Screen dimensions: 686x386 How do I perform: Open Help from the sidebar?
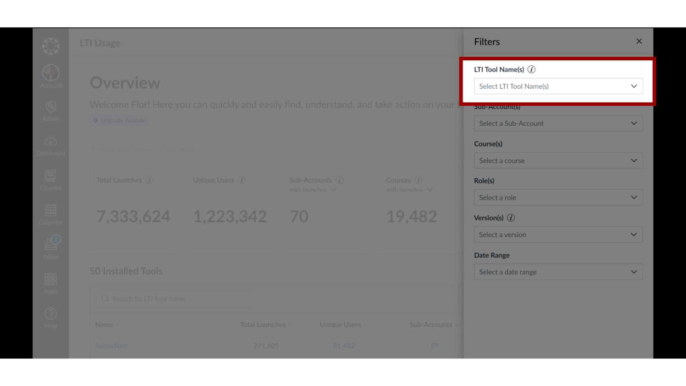point(51,318)
